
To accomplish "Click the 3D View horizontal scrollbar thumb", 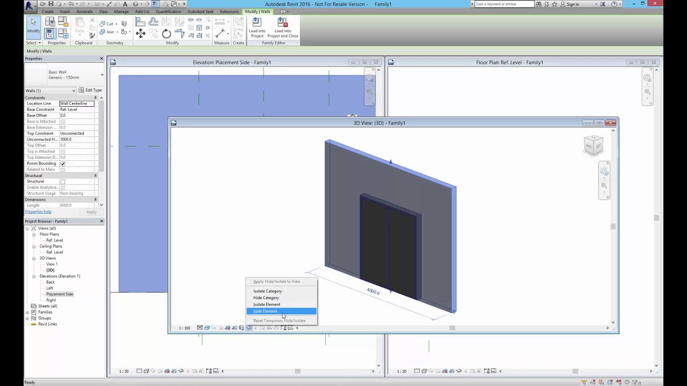I will pos(452,328).
